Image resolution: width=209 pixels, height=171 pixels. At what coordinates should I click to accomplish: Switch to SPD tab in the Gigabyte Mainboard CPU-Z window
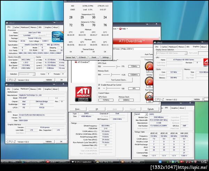(x=40, y=89)
